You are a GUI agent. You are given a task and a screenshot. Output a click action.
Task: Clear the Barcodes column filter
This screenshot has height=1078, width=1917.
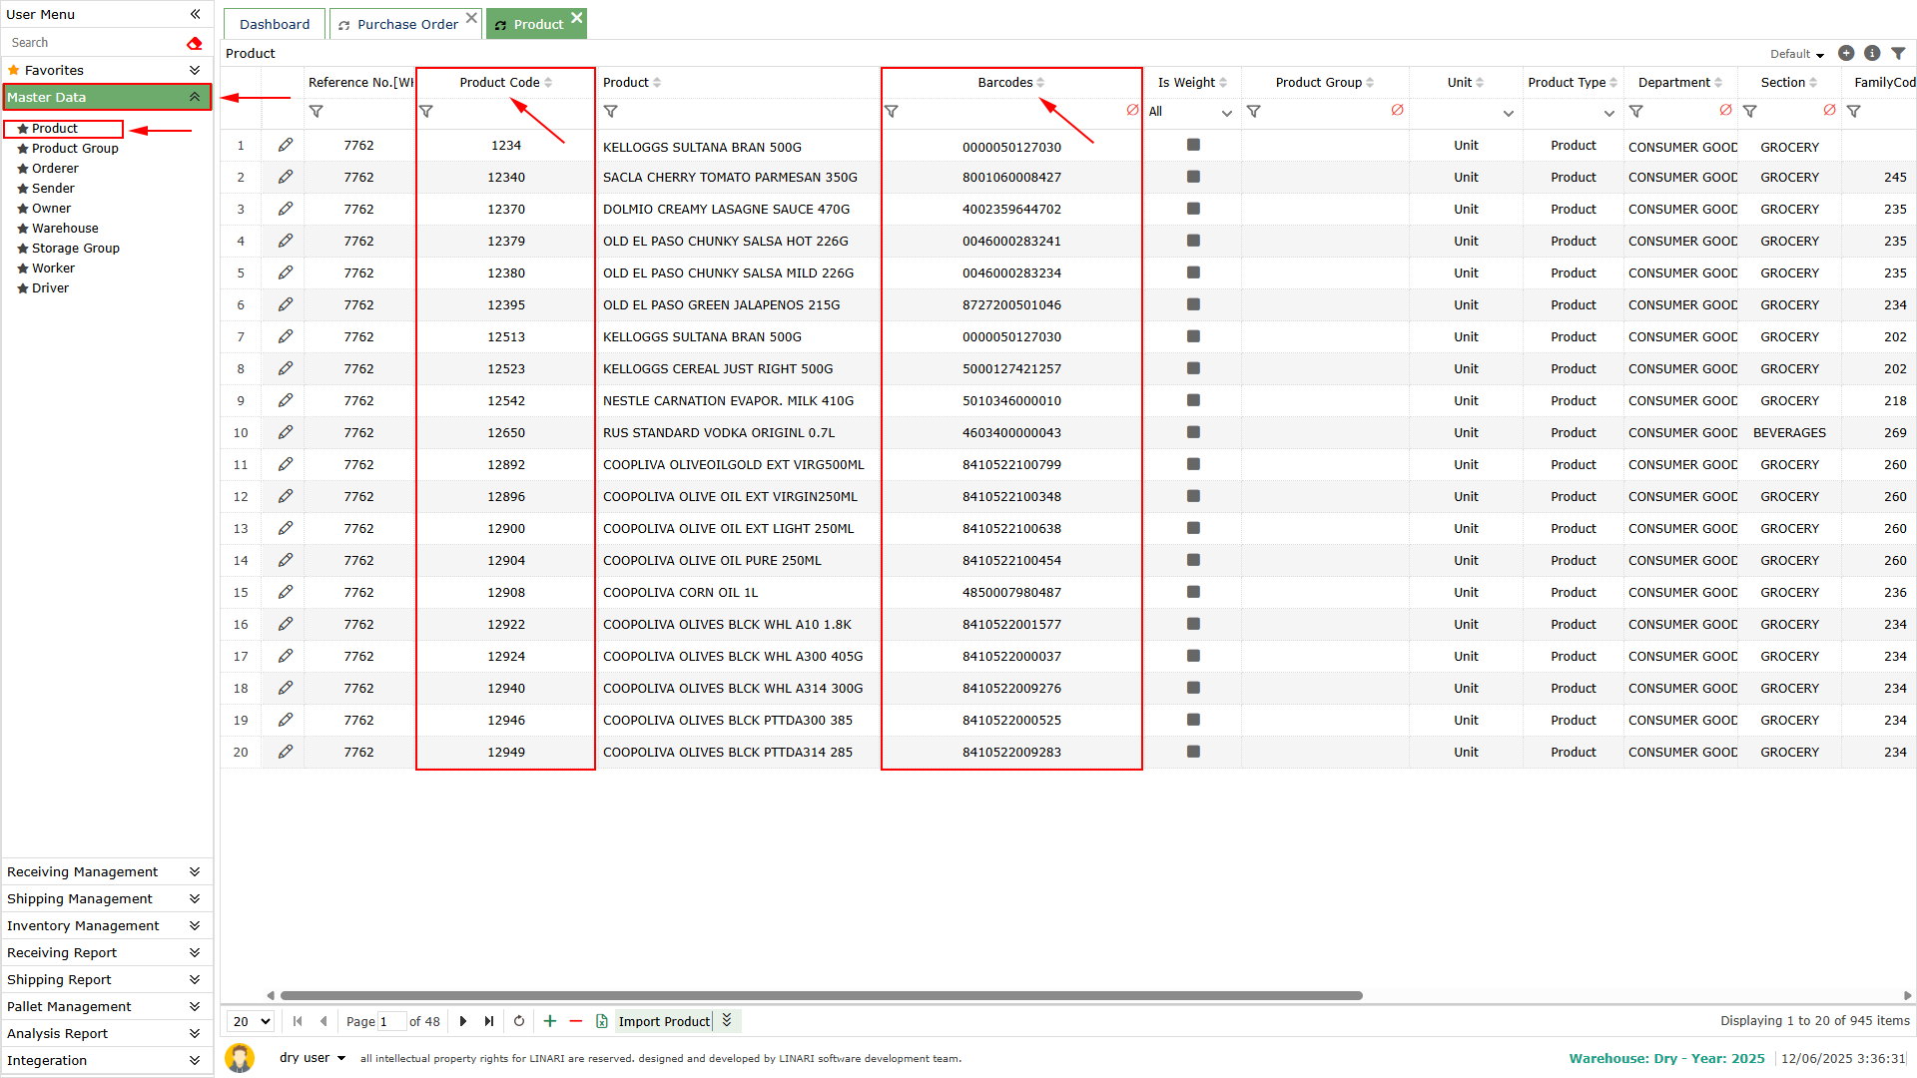point(1132,111)
